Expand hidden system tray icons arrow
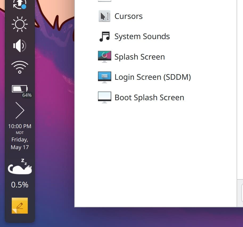 coord(20,110)
